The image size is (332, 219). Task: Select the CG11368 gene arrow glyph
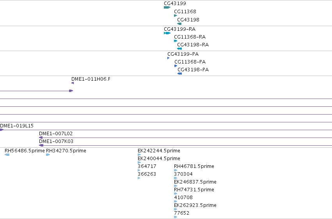tap(176, 16)
